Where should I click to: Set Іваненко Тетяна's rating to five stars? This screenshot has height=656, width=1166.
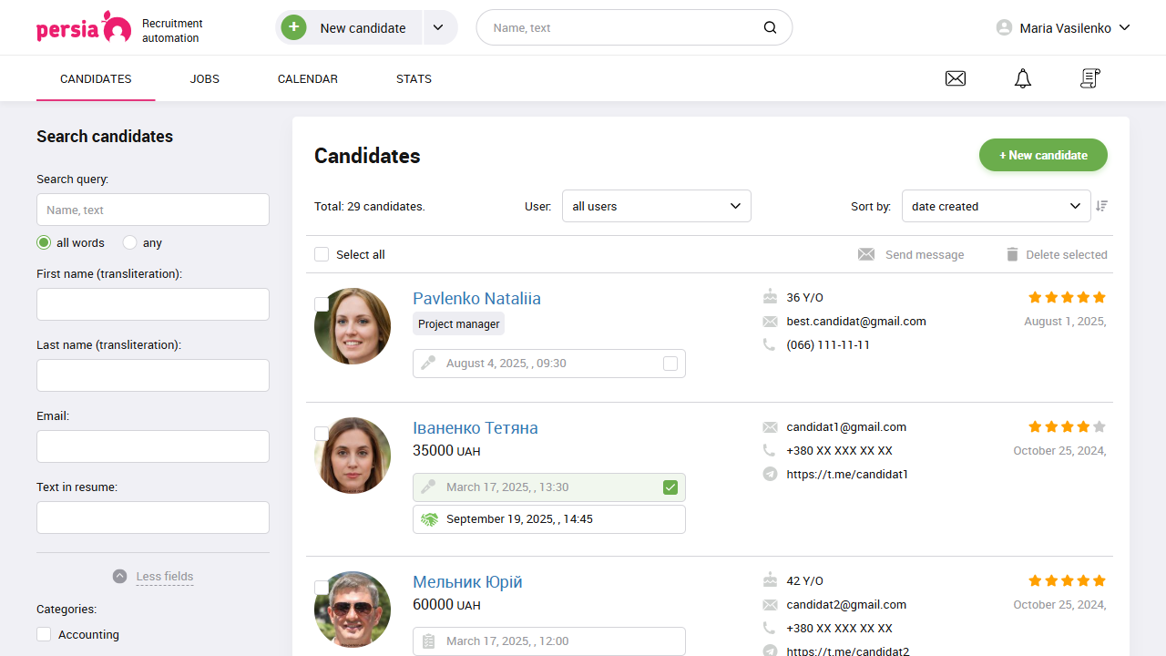pos(1098,425)
